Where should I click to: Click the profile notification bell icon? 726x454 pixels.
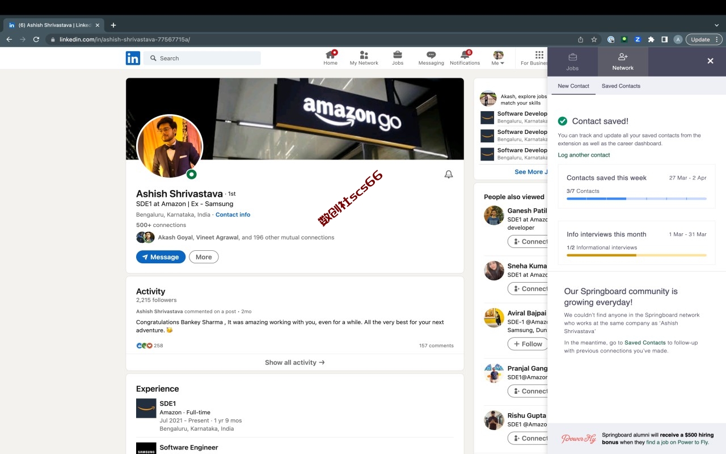449,175
